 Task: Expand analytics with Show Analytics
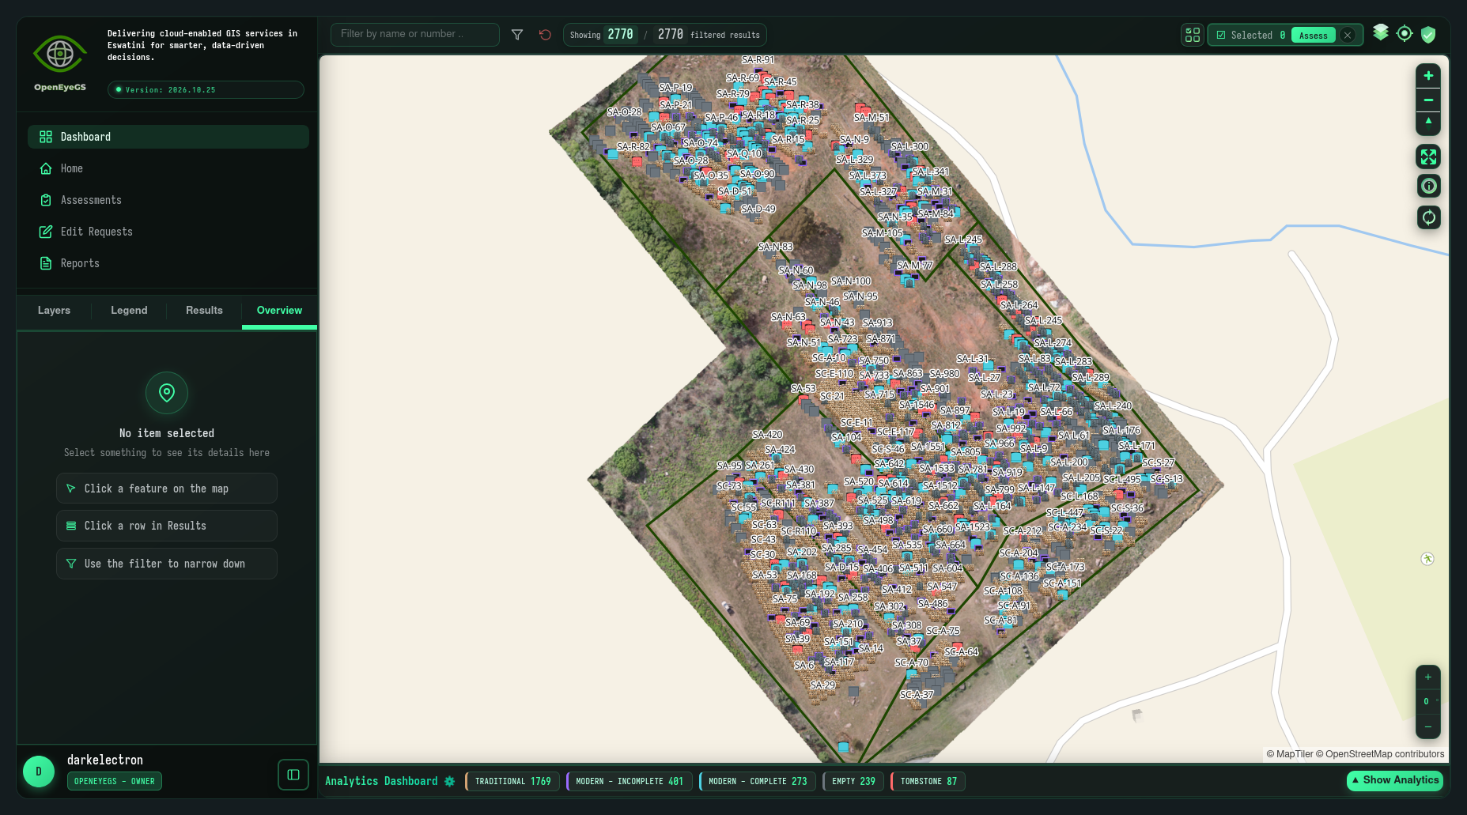coord(1395,780)
